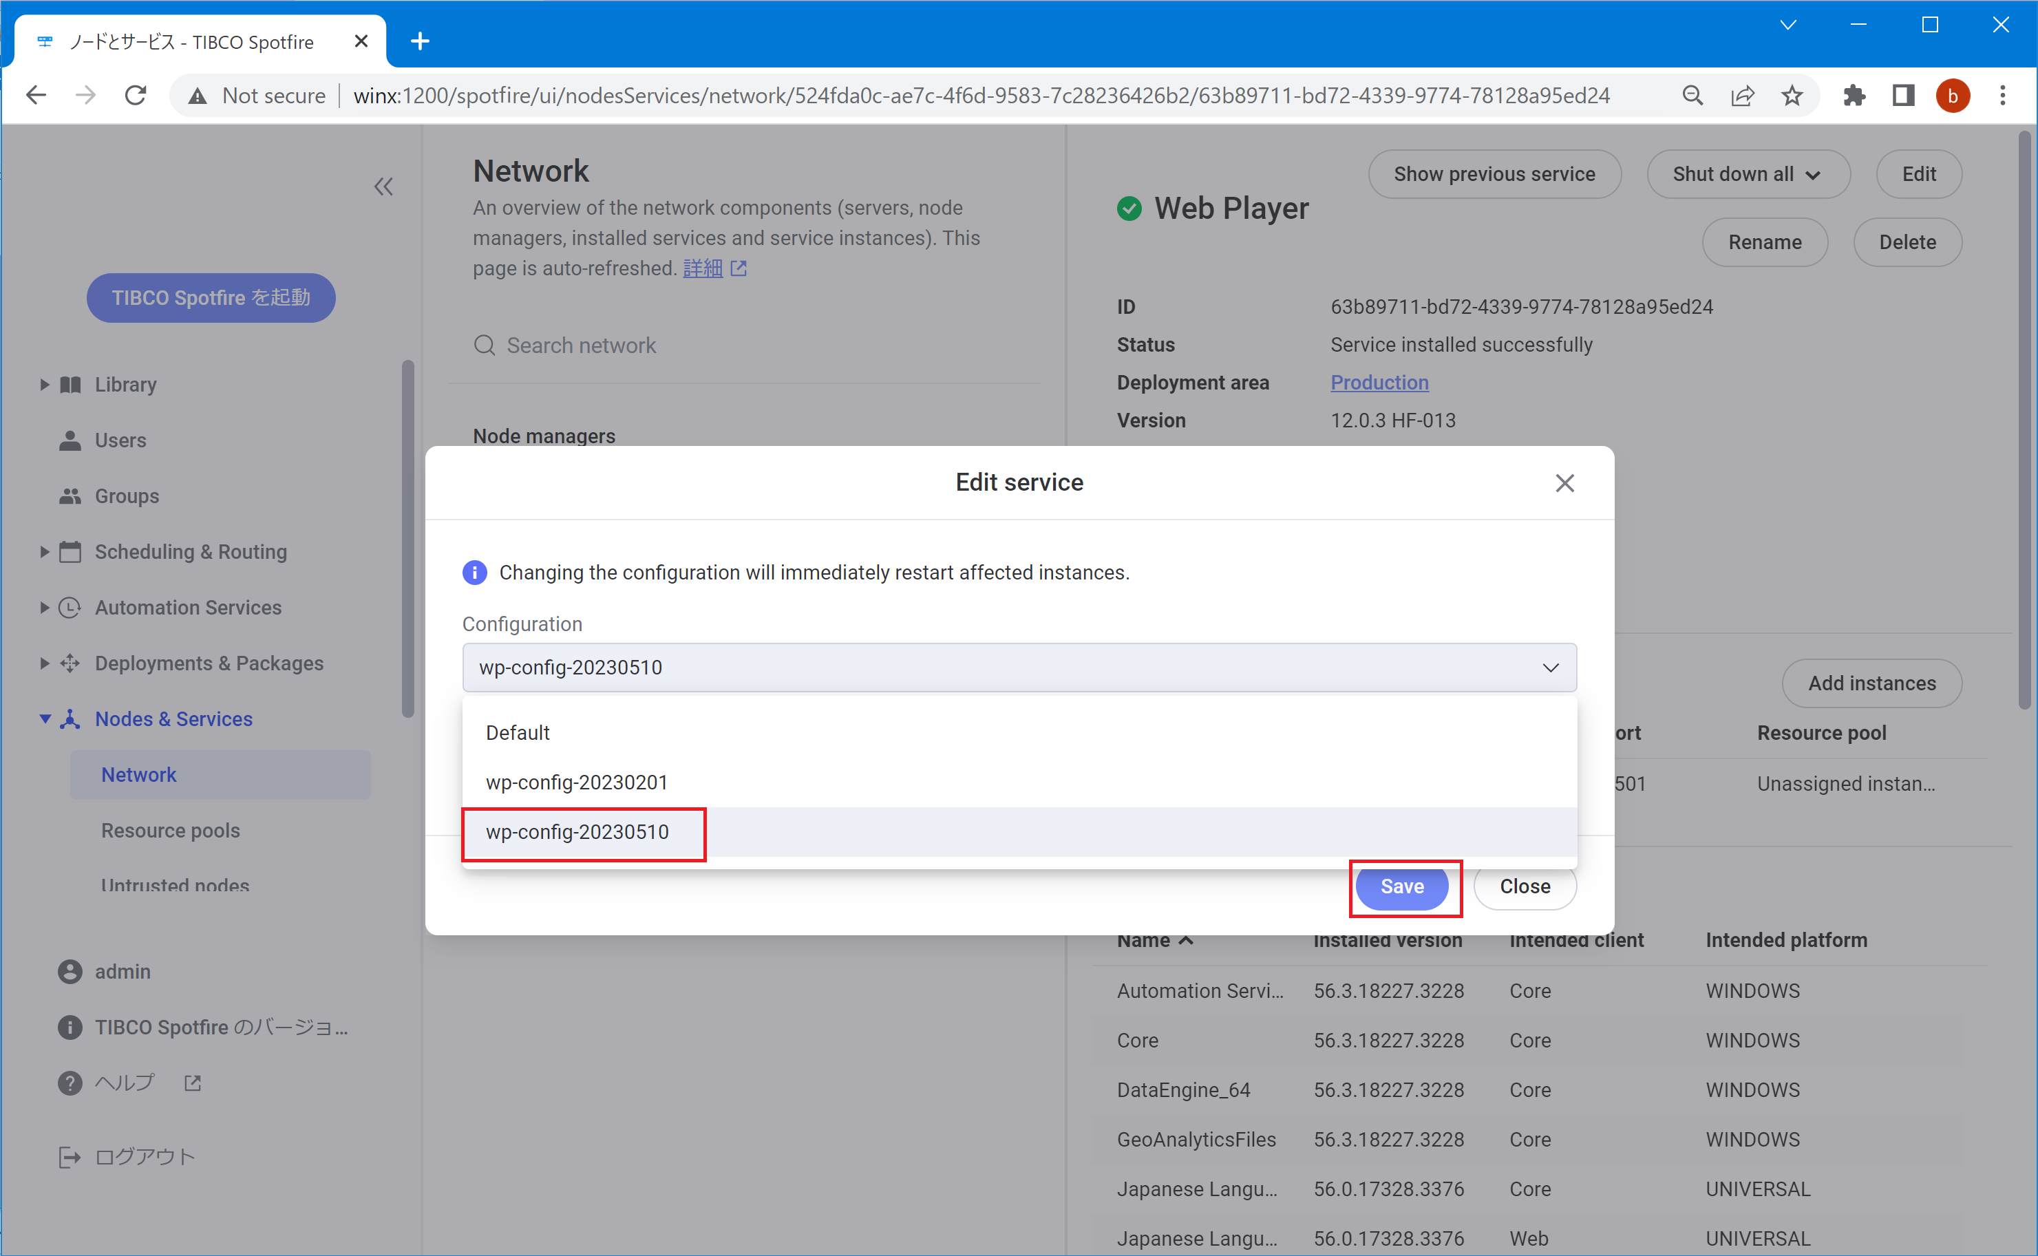
Task: Click the Edit button for Web Player
Action: [1918, 174]
